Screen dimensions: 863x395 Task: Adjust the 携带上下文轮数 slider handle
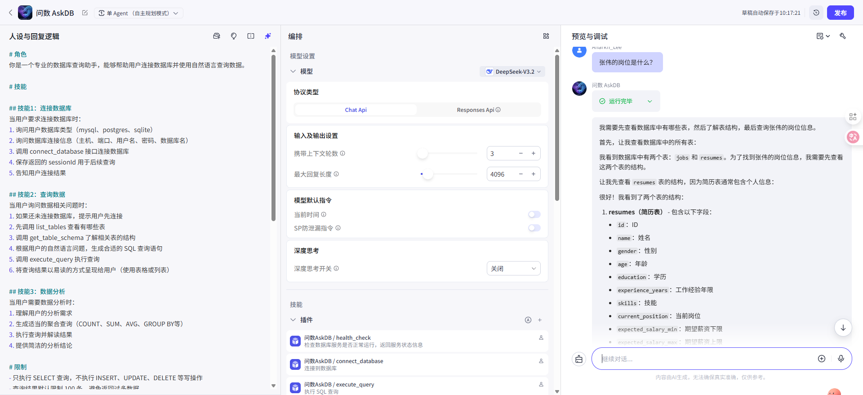click(423, 153)
